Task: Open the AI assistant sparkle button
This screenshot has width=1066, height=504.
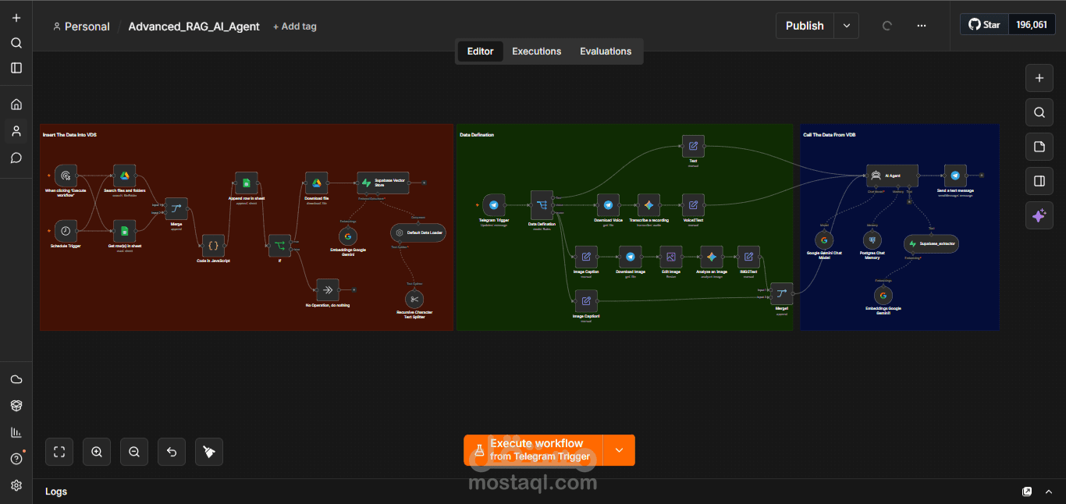Action: (x=1039, y=215)
